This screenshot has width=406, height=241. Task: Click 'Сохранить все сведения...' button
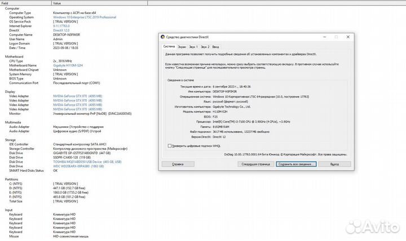point(296,164)
